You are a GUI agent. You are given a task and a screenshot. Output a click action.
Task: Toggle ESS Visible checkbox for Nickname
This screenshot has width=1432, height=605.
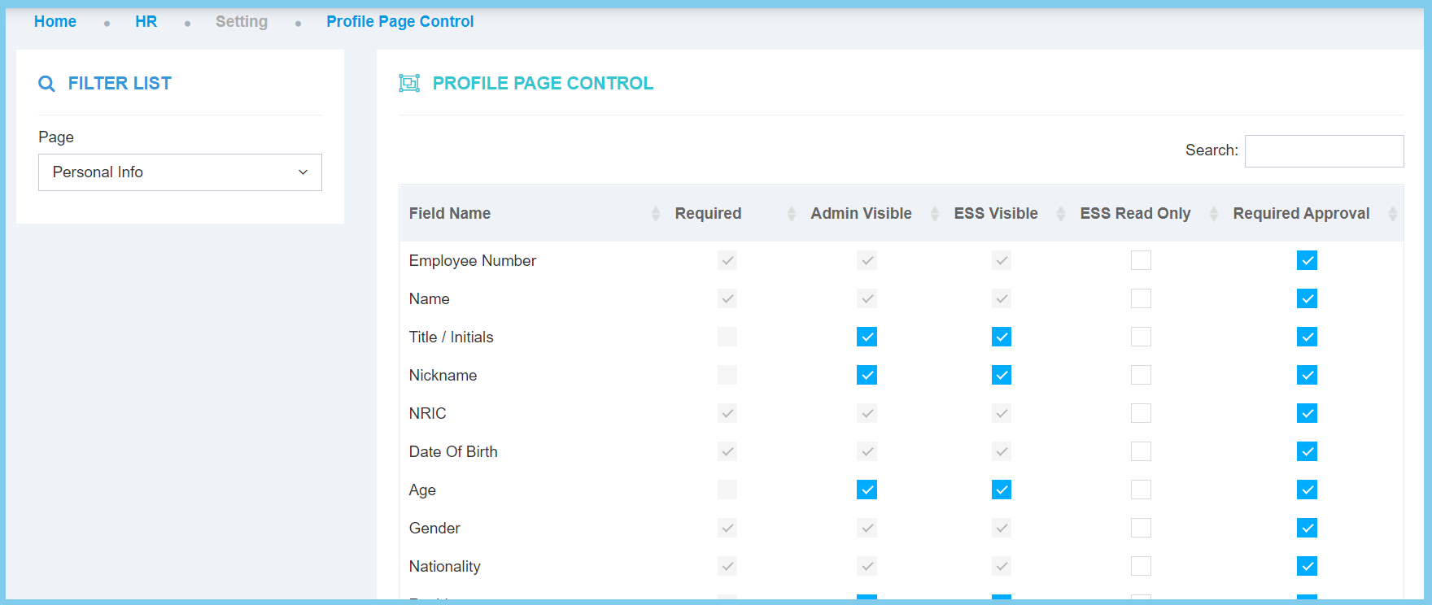1001,375
